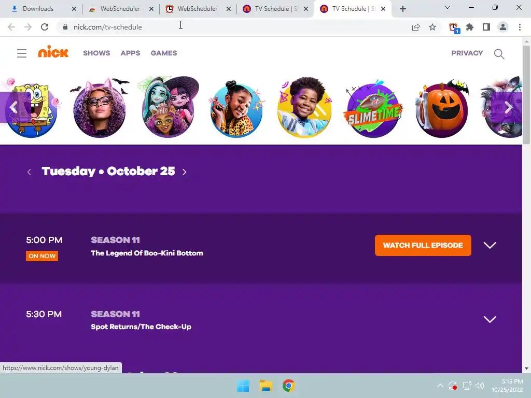Focus the address bar URL field
531x398 pixels.
pyautogui.click(x=237, y=27)
